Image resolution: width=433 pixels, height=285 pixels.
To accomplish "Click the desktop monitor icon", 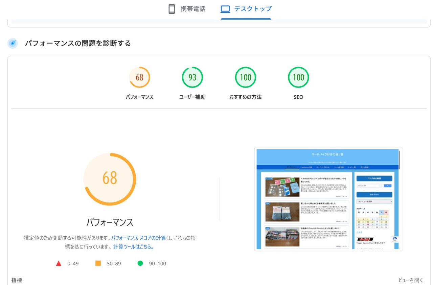I will pyautogui.click(x=225, y=9).
